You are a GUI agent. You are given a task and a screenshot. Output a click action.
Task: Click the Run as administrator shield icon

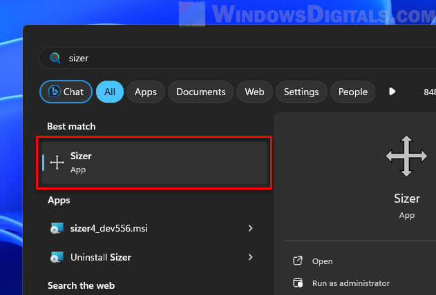coord(298,283)
